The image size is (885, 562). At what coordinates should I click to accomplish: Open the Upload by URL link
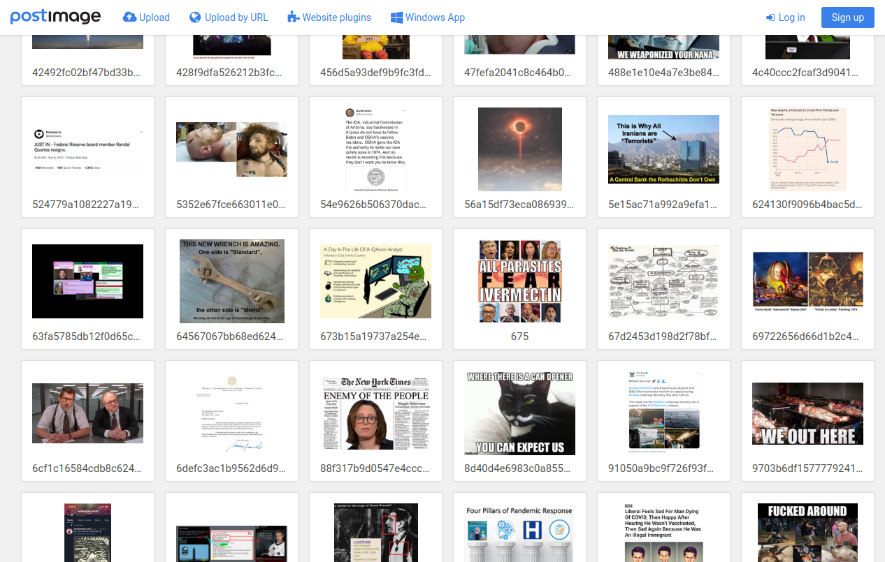(x=229, y=17)
